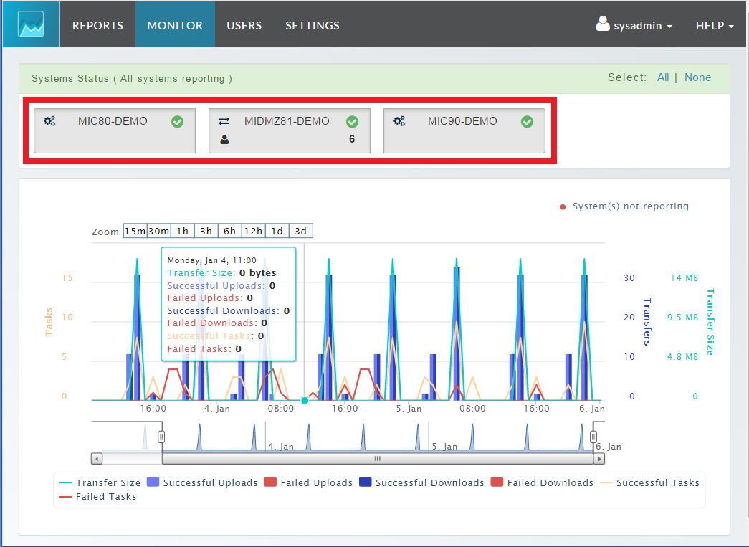
Task: Click the gears icon on MIC80-DEMO
Action: 49,121
